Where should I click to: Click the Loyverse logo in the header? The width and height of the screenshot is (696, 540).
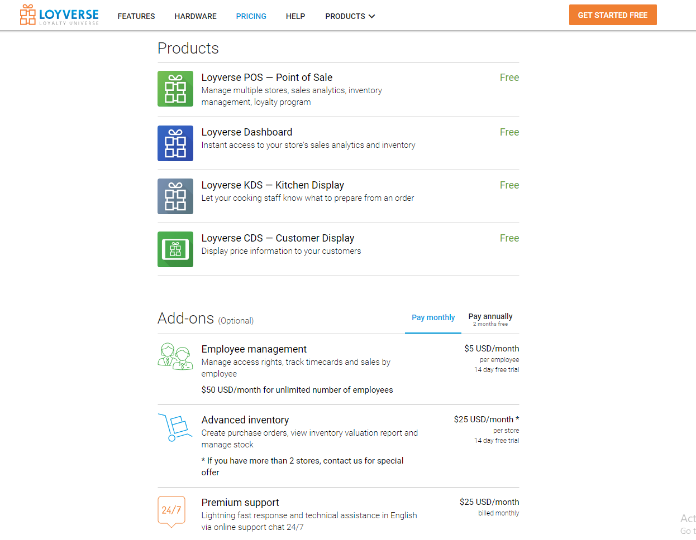(x=59, y=15)
